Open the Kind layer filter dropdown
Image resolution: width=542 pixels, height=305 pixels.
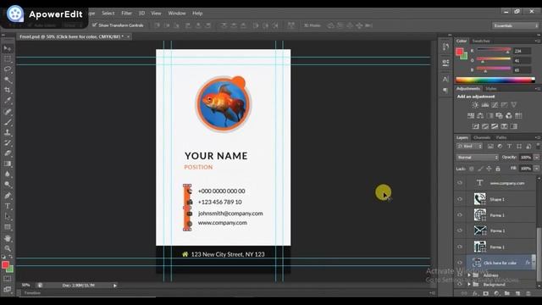pyautogui.click(x=469, y=147)
